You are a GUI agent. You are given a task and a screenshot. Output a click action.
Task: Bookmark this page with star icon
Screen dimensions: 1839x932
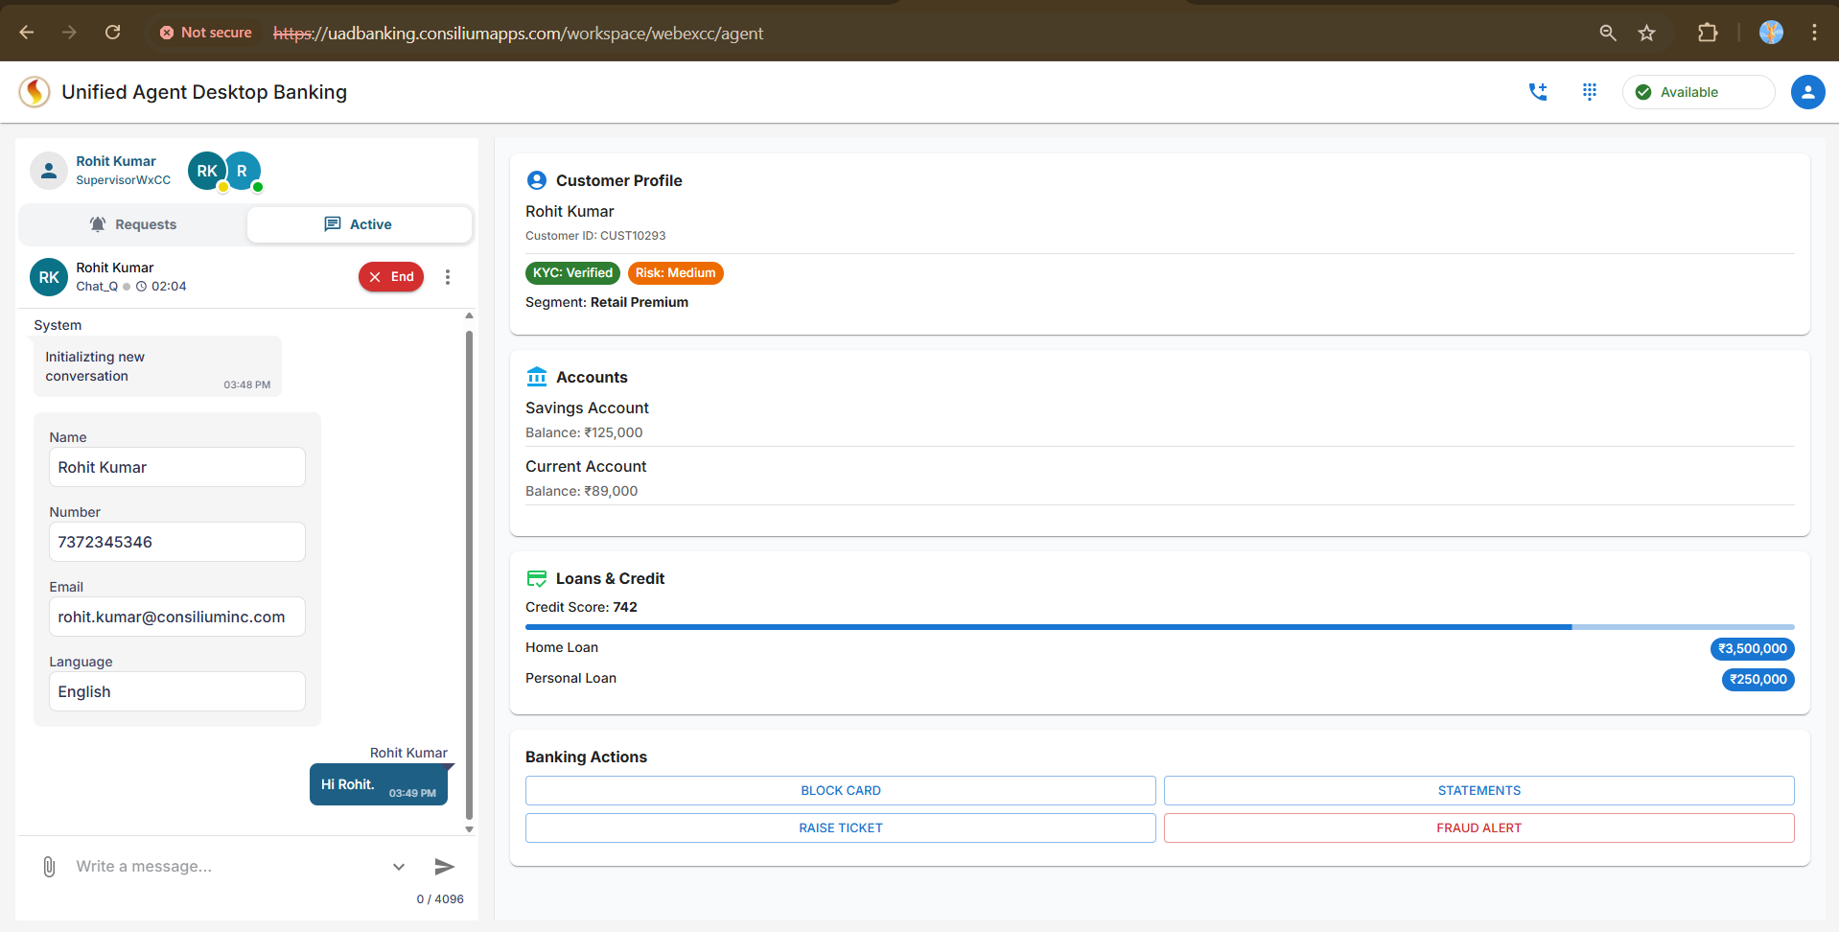coord(1646,33)
